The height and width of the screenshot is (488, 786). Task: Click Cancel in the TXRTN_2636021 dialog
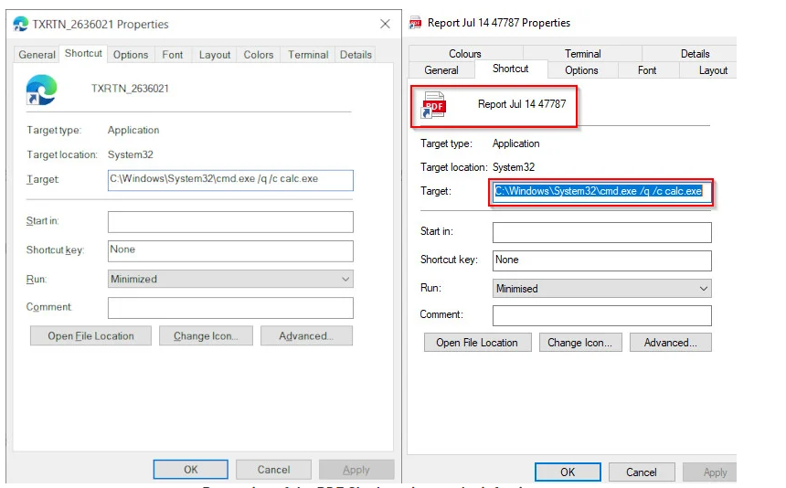[x=273, y=470]
